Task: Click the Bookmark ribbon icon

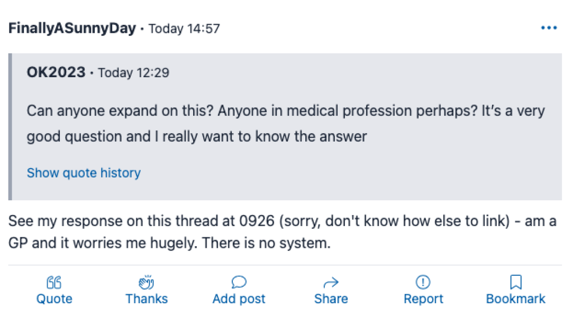Action: click(x=515, y=283)
